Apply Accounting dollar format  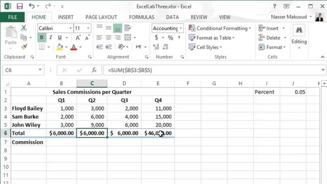click(156, 37)
